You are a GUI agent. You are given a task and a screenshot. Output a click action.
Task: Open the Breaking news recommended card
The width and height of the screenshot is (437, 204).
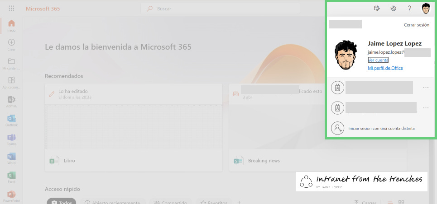[x=318, y=128]
